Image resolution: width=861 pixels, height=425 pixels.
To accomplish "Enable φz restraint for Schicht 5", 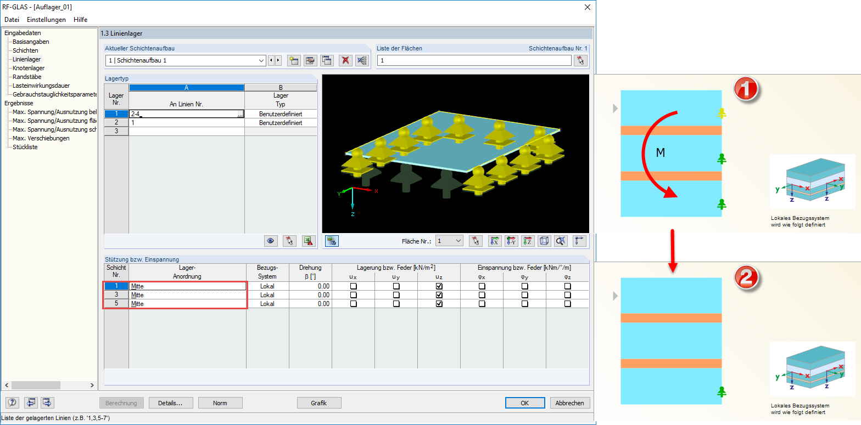I will 567,304.
